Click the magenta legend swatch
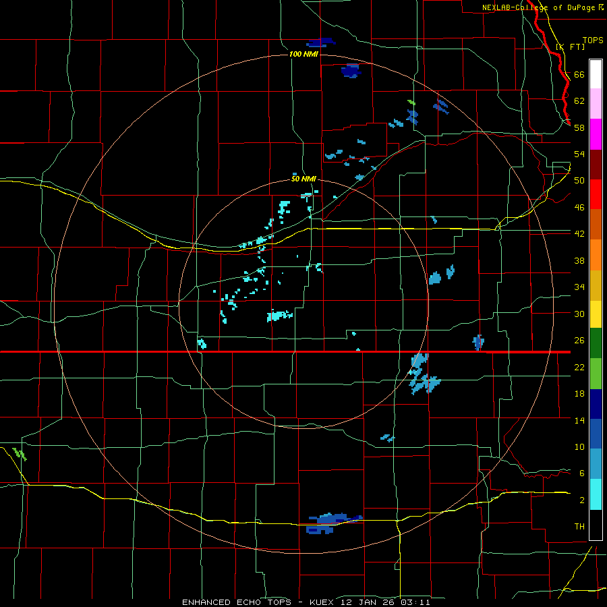This screenshot has width=607, height=607. click(596, 134)
